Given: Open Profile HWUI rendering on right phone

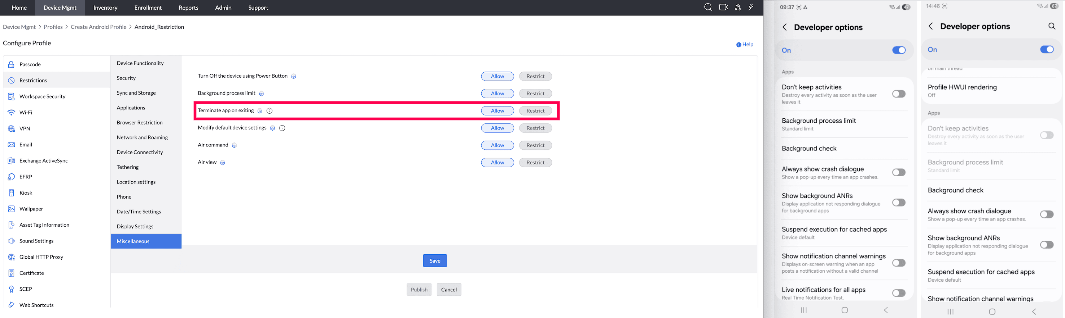Looking at the screenshot, I should coord(992,91).
